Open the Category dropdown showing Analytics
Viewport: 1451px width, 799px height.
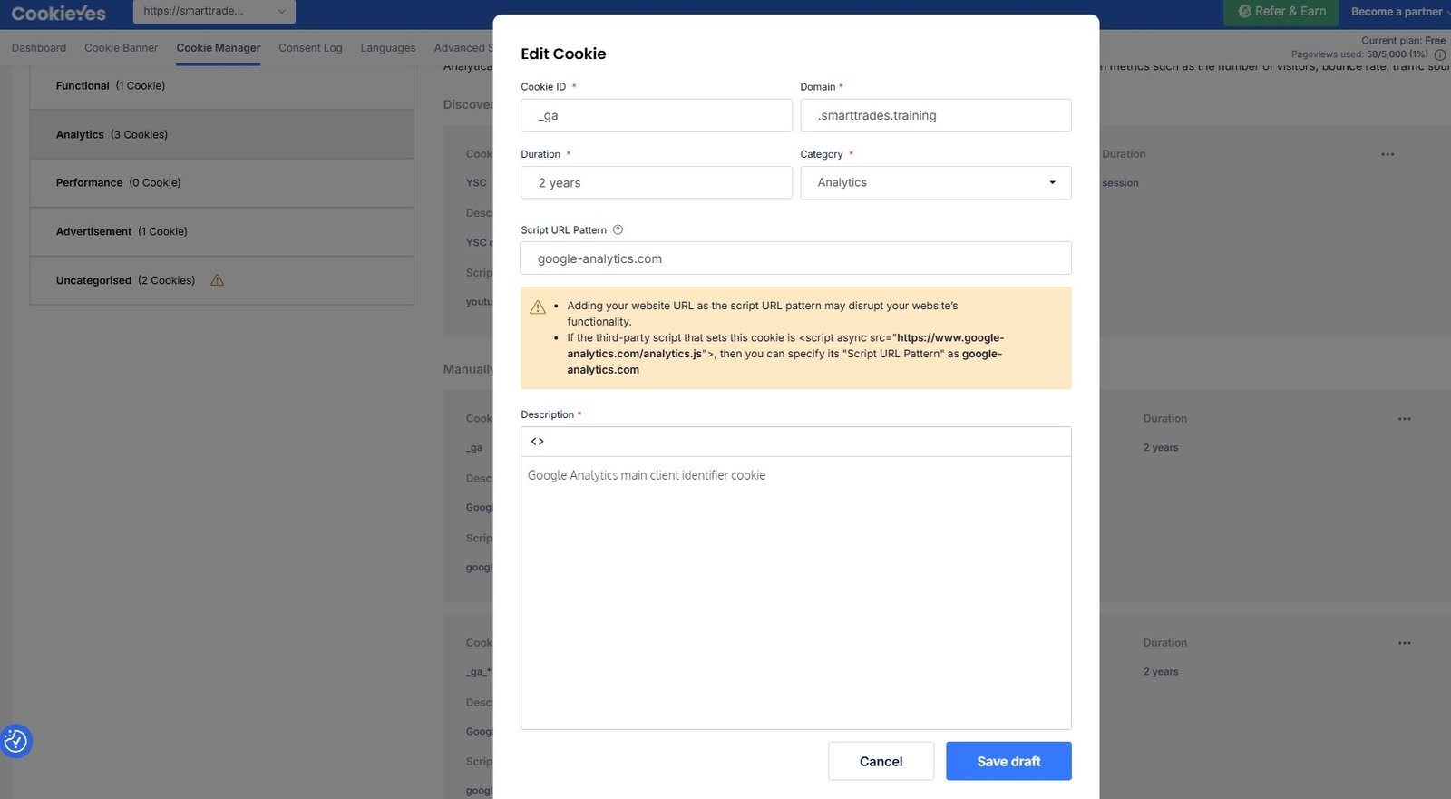[935, 182]
